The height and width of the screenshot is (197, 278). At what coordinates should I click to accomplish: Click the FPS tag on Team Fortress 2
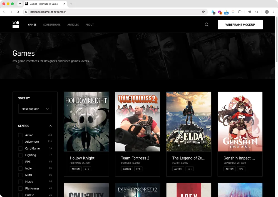click(x=138, y=169)
